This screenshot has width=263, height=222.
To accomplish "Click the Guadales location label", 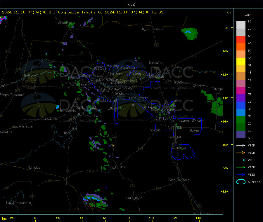I will tap(156, 63).
